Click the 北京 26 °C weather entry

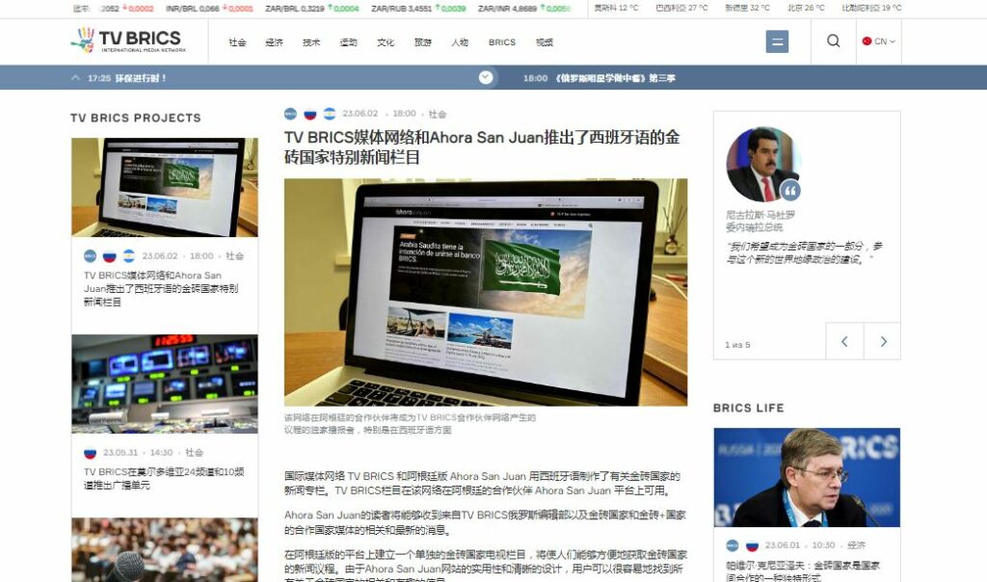pyautogui.click(x=806, y=8)
